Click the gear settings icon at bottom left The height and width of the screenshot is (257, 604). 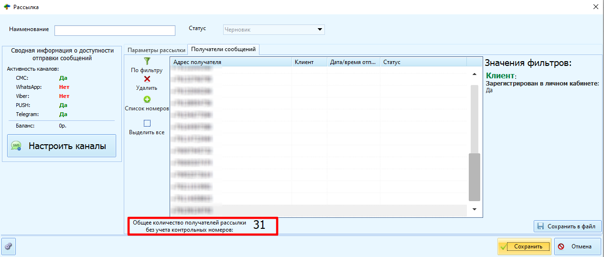pos(9,247)
